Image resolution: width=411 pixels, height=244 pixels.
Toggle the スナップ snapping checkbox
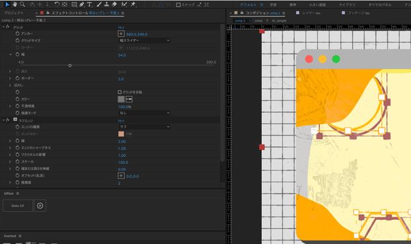[x=178, y=5]
